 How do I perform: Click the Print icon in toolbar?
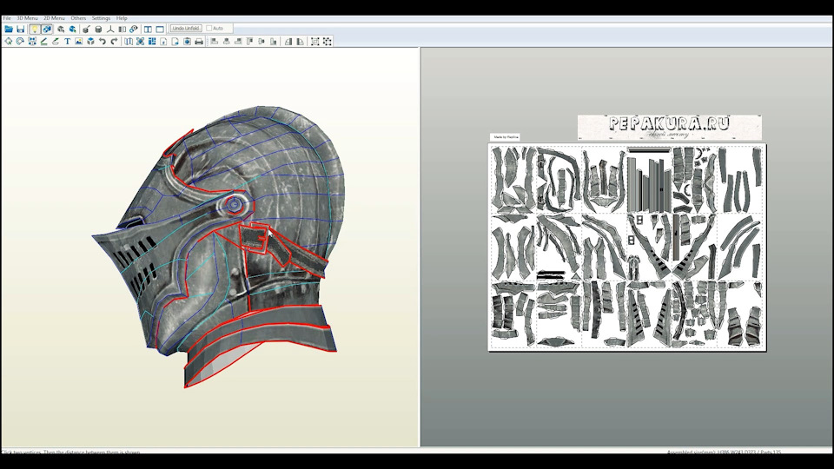[x=199, y=41]
